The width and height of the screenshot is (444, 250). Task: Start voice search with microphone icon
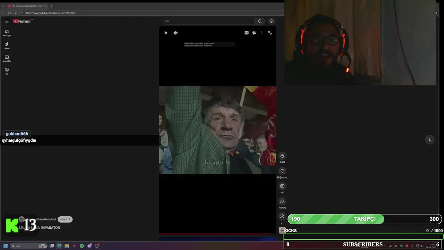272,21
